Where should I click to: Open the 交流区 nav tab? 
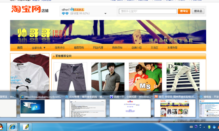click(x=154, y=48)
